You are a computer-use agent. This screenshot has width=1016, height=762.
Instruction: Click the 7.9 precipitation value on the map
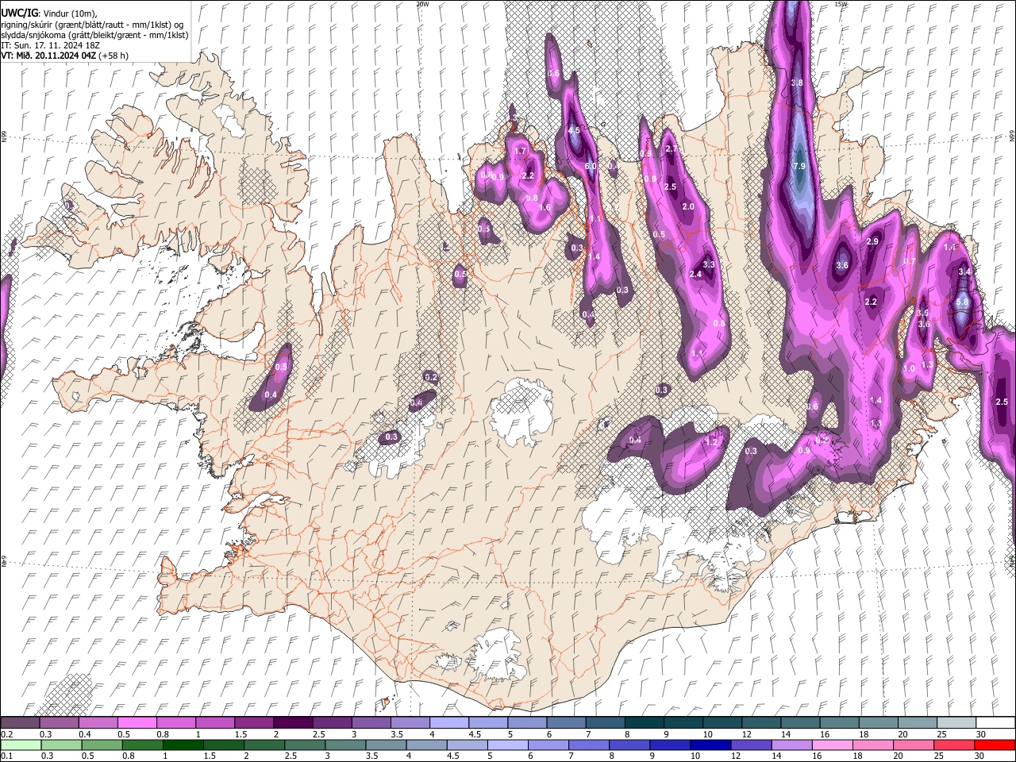[x=799, y=166]
